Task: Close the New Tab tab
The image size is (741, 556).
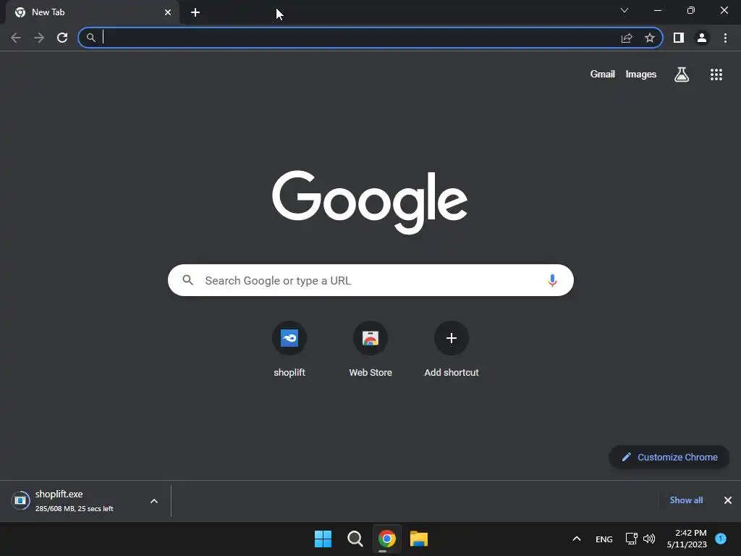Action: point(168,12)
